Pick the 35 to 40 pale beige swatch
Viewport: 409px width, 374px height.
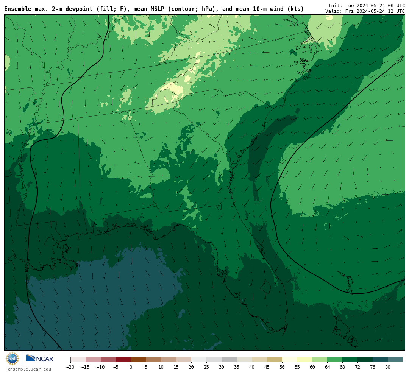pyautogui.click(x=244, y=360)
